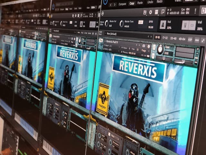Screen dimensions: 206x155
Task: Click the instrument info icon
Action: [x=149, y=46]
